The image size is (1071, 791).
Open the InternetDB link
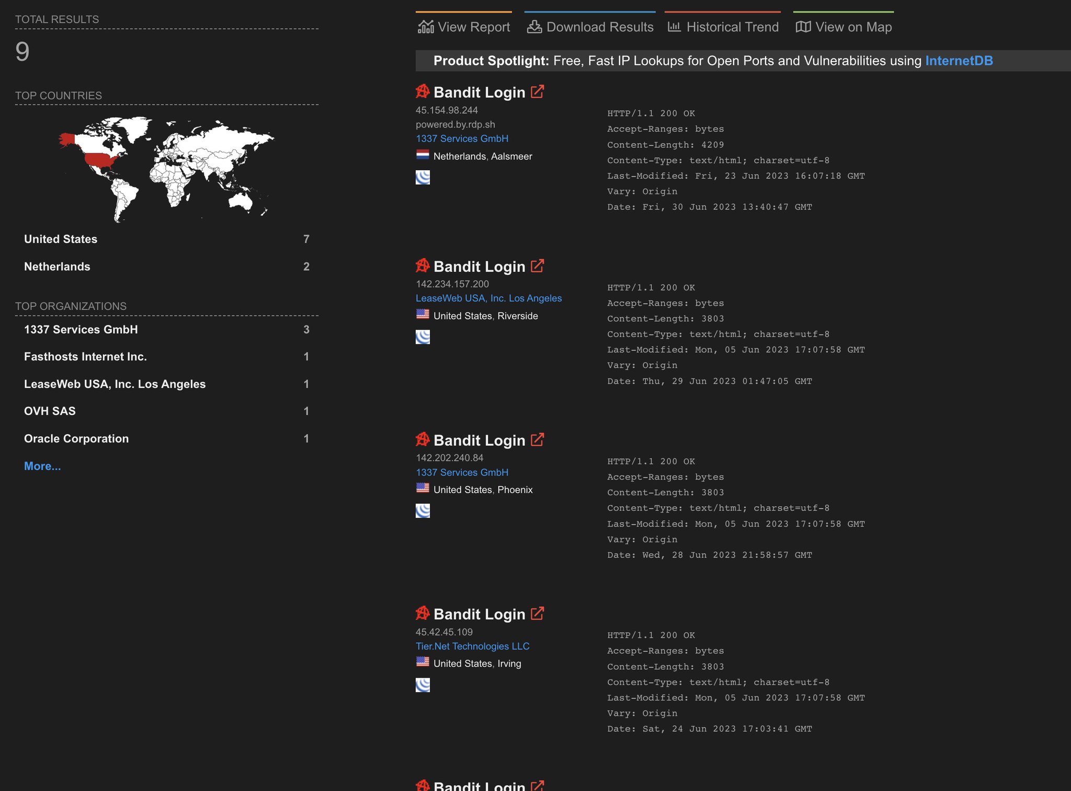tap(958, 61)
